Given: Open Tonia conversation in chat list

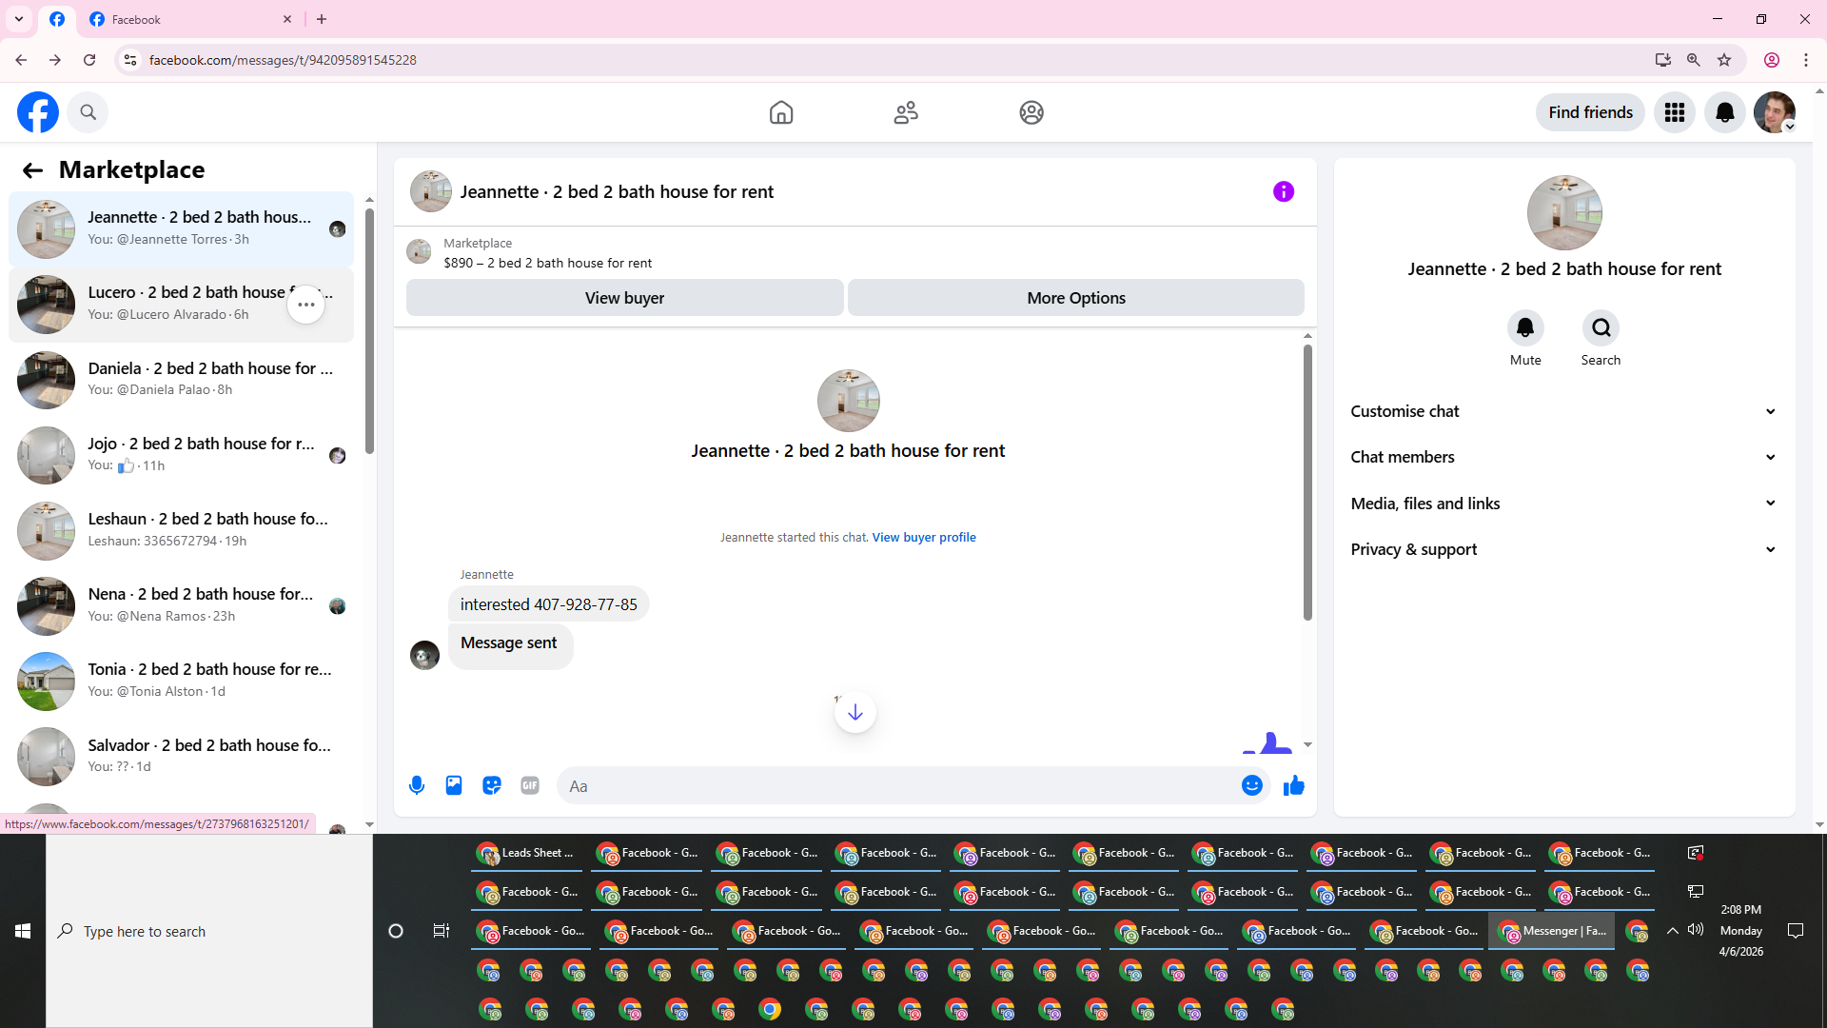Looking at the screenshot, I should [x=181, y=681].
